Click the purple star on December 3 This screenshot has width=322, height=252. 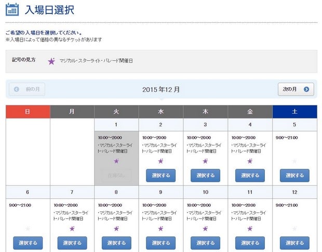click(x=205, y=161)
